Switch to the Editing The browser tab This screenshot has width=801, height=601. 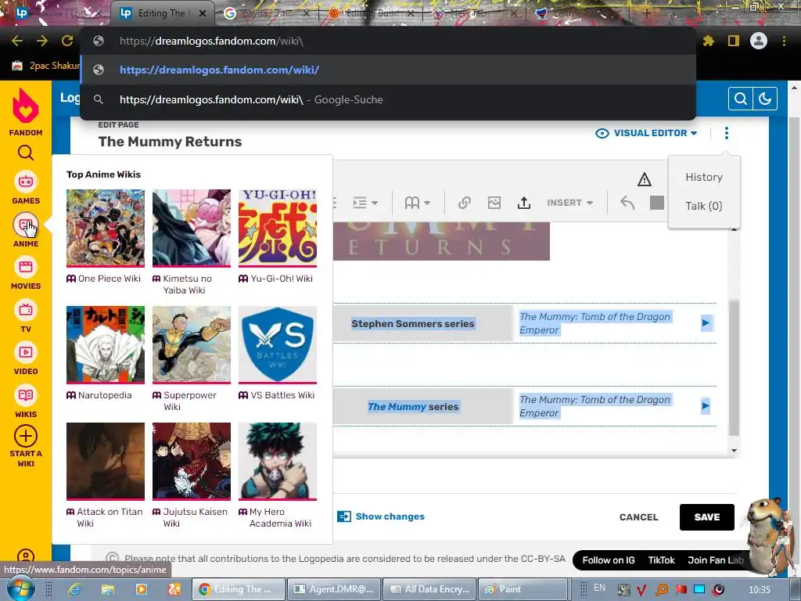[161, 13]
